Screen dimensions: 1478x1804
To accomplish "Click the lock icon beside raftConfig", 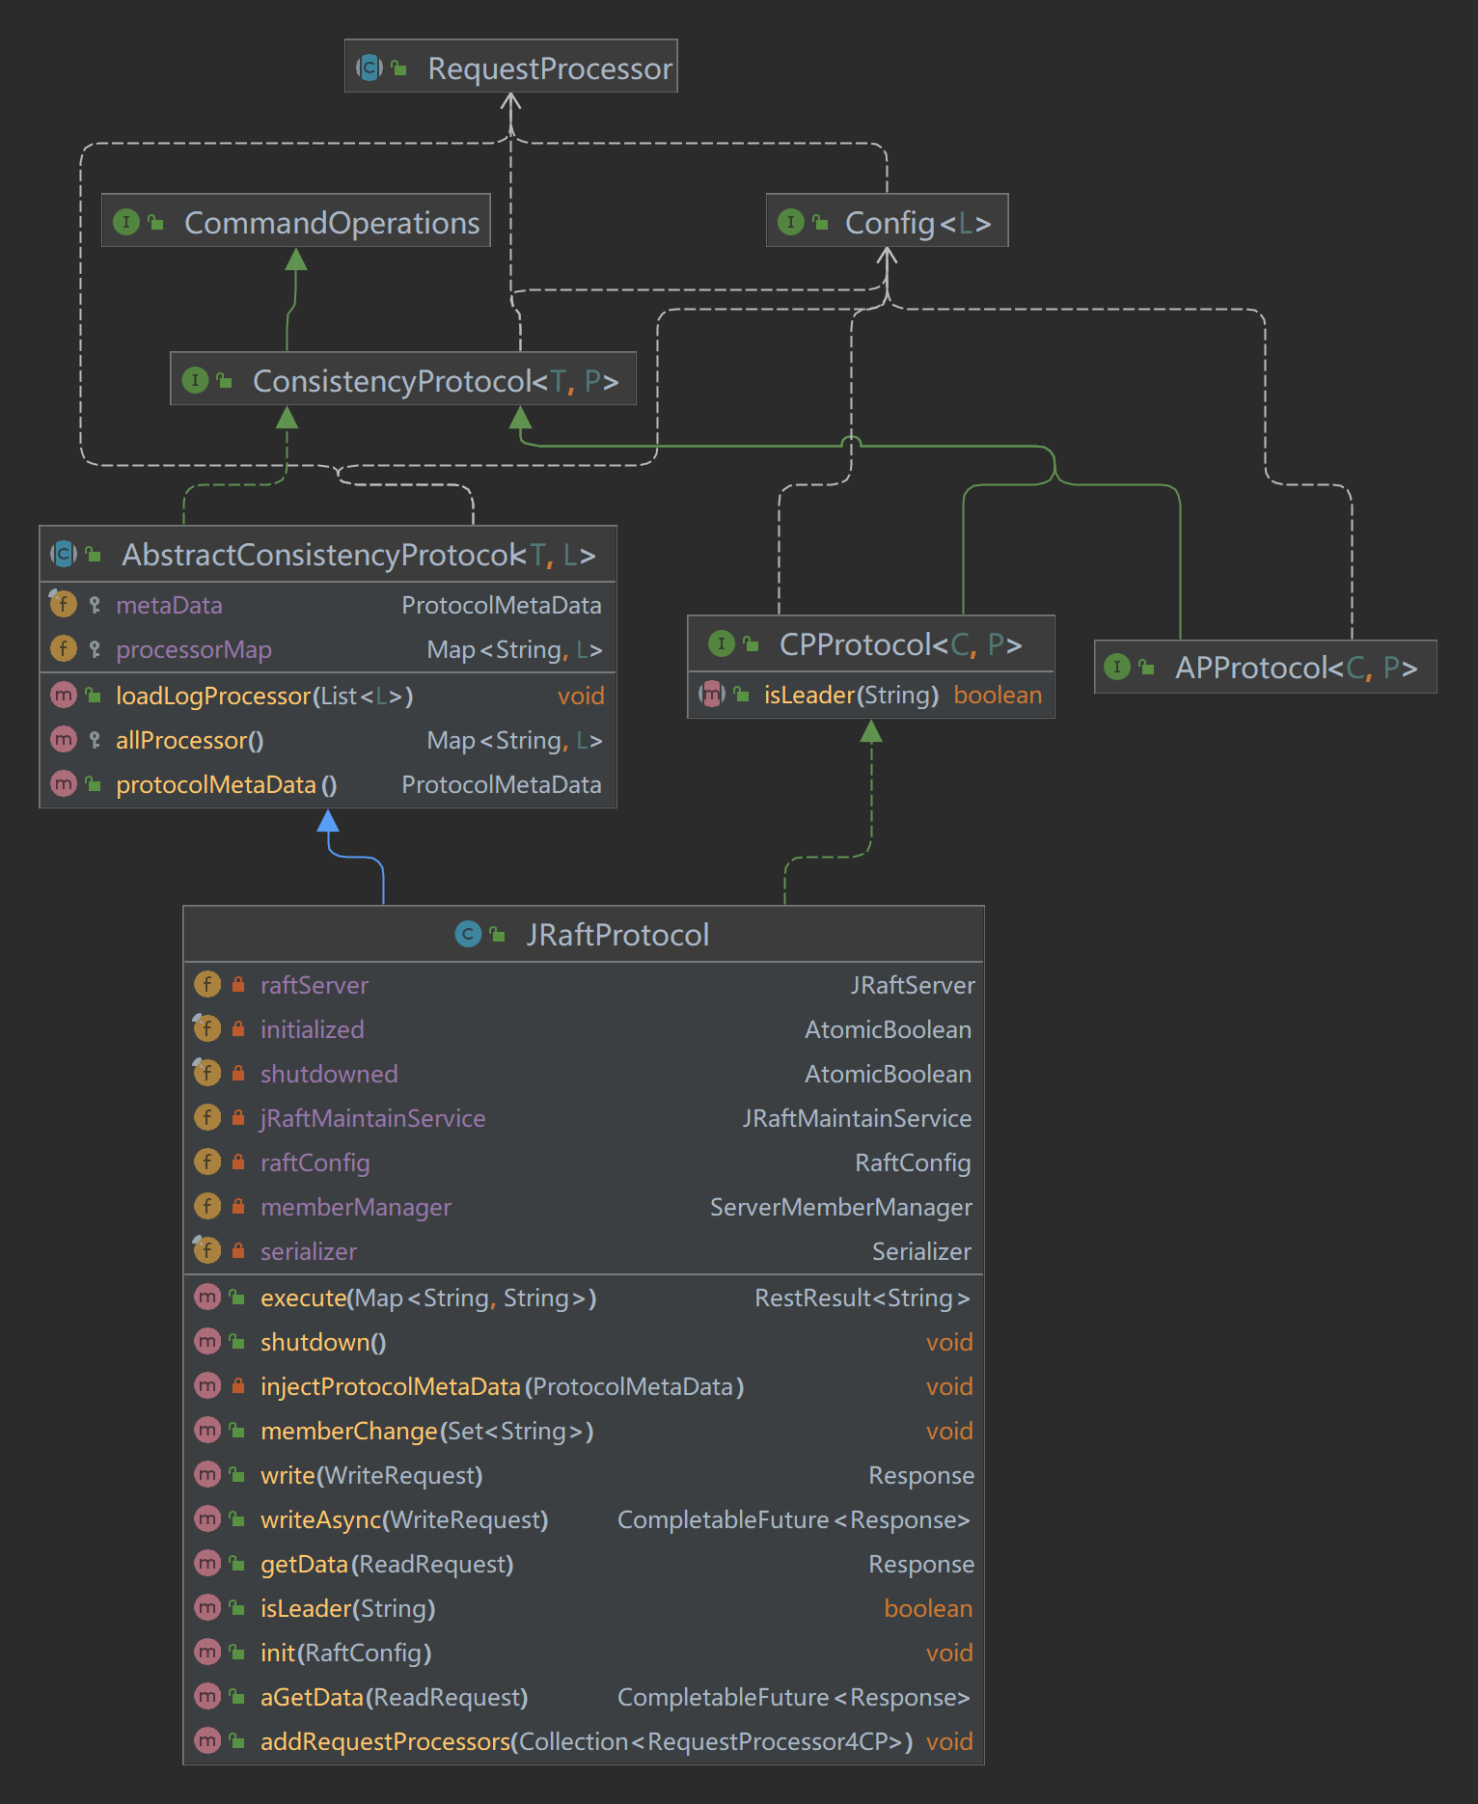I will point(238,1162).
